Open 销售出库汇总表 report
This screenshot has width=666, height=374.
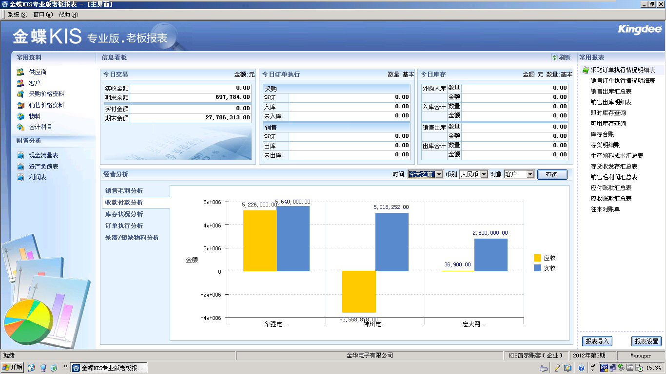click(611, 92)
